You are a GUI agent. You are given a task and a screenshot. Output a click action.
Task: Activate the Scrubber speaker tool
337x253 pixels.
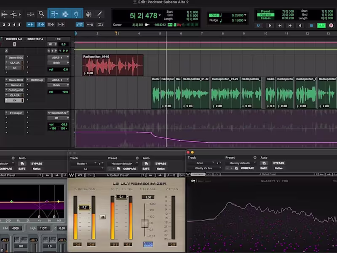(88, 14)
